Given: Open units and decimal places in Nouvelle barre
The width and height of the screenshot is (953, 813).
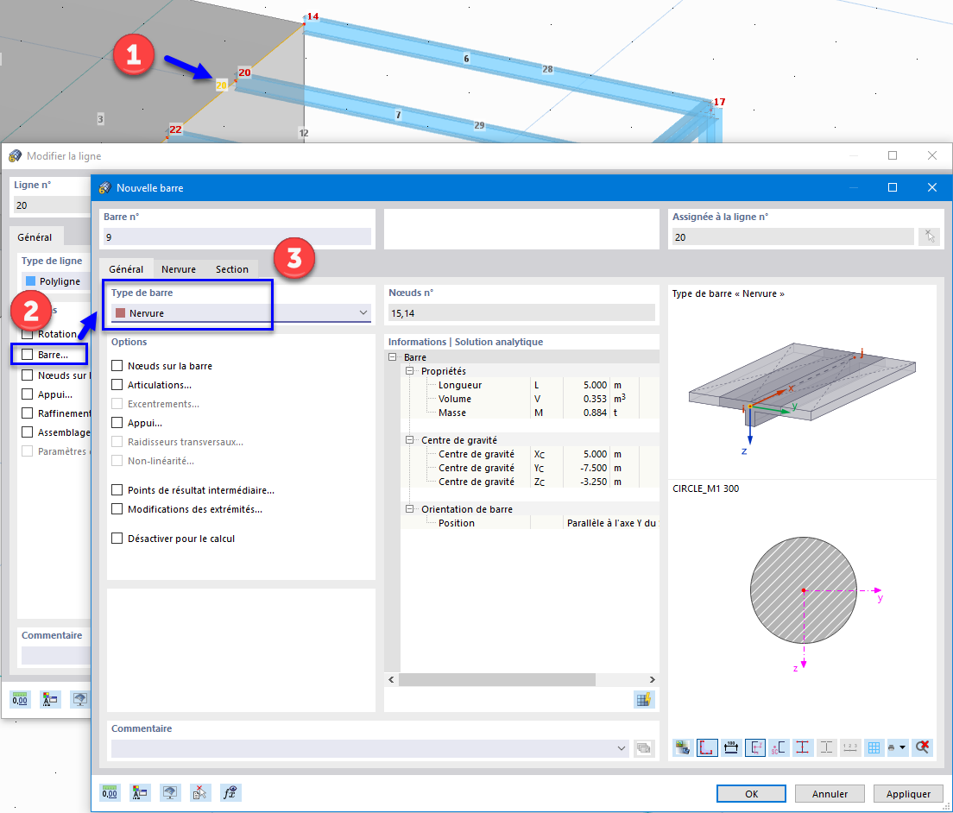Looking at the screenshot, I should click(x=110, y=793).
